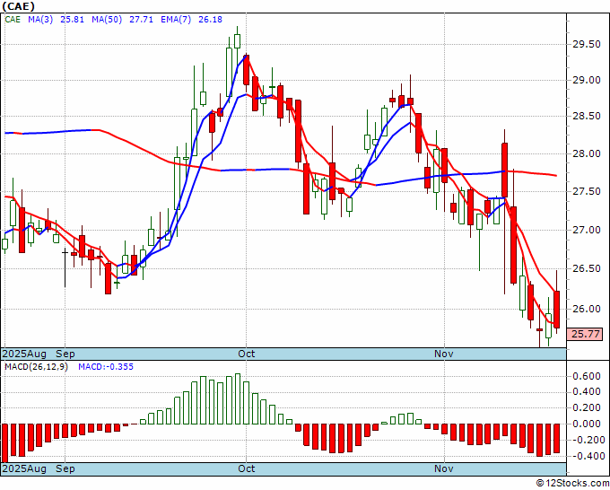This screenshot has height=490, width=610.
Task: Click the 0.000 MACD axis label
Action: (x=588, y=424)
